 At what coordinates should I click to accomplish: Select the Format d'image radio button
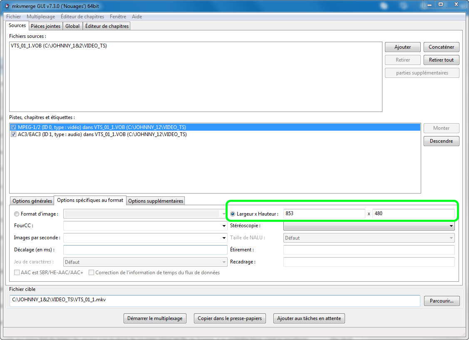pyautogui.click(x=17, y=214)
